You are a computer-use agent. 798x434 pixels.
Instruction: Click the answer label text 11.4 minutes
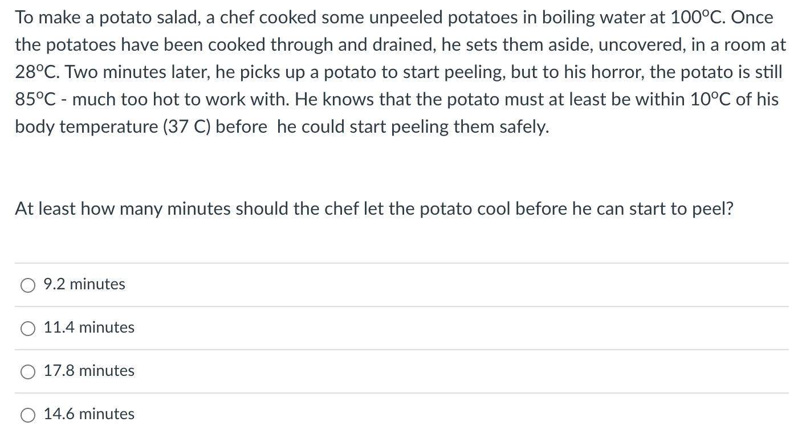tap(88, 327)
